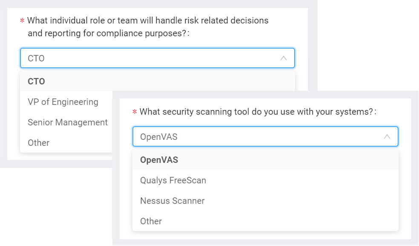
Task: Choose "Nessus Scanner" from the tool options
Action: click(172, 201)
